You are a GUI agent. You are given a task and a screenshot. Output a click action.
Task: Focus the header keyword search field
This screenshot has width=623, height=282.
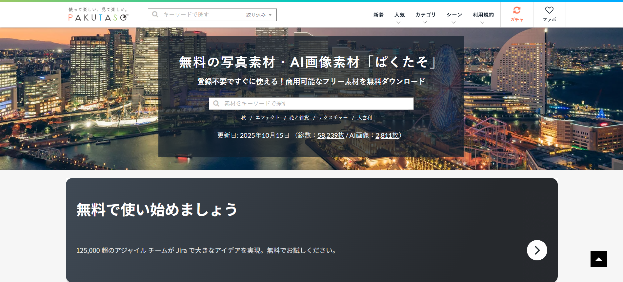200,15
